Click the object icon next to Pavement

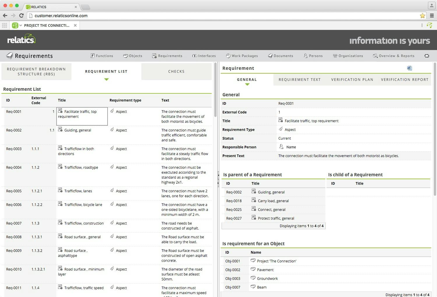pyautogui.click(x=253, y=269)
